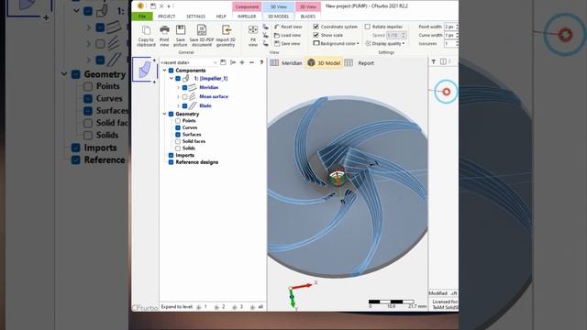Click the Curve width stepper field
This screenshot has width=587, height=330.
[451, 35]
